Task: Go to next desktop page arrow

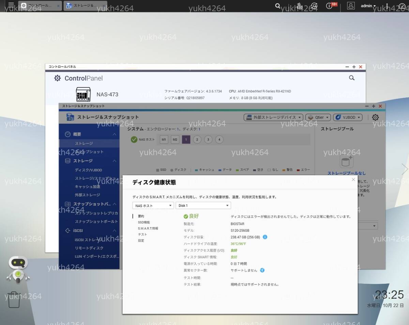Action: [x=404, y=169]
